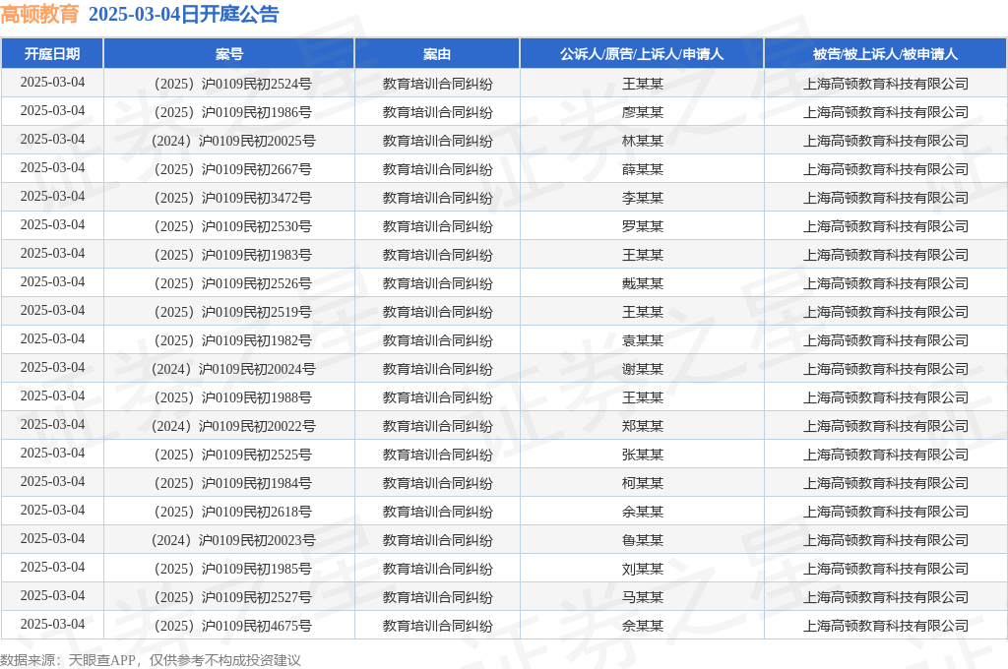Screen dimensions: 1008x669
Task: Click plaintiff 戴某某
Action: [x=642, y=283]
